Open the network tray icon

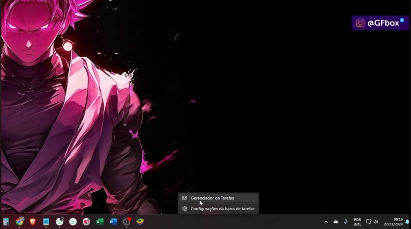coord(368,222)
